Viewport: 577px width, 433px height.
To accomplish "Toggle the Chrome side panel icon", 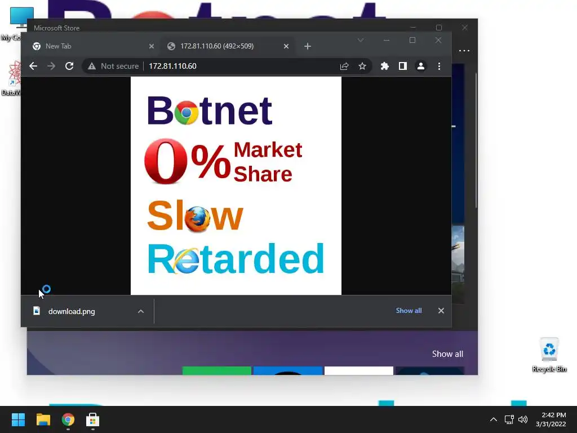I will pyautogui.click(x=402, y=67).
